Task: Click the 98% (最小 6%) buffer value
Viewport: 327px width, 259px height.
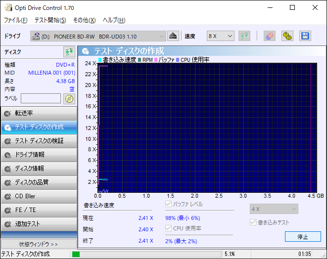Action: click(x=183, y=218)
